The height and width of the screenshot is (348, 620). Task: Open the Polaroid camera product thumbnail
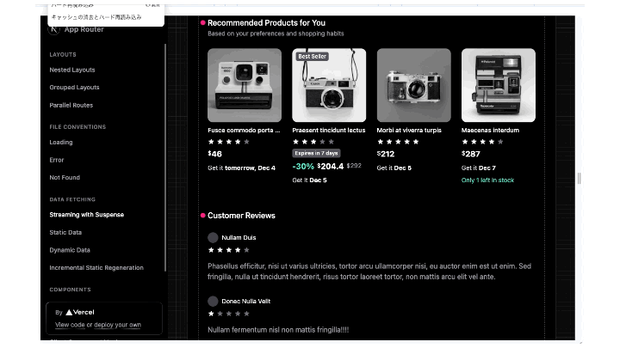coord(245,85)
